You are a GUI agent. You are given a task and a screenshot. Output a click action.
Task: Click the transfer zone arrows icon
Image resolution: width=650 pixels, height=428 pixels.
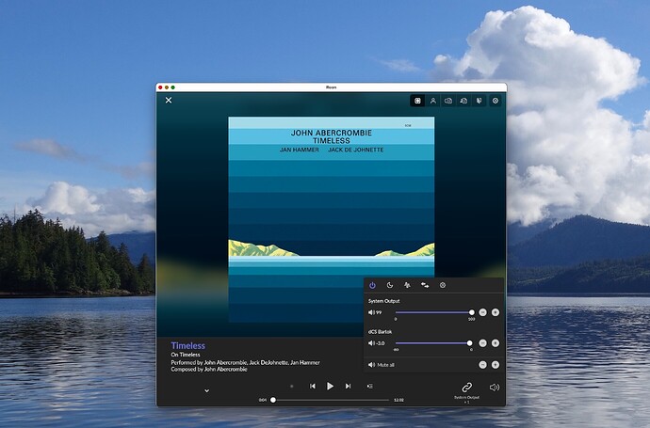click(x=425, y=285)
